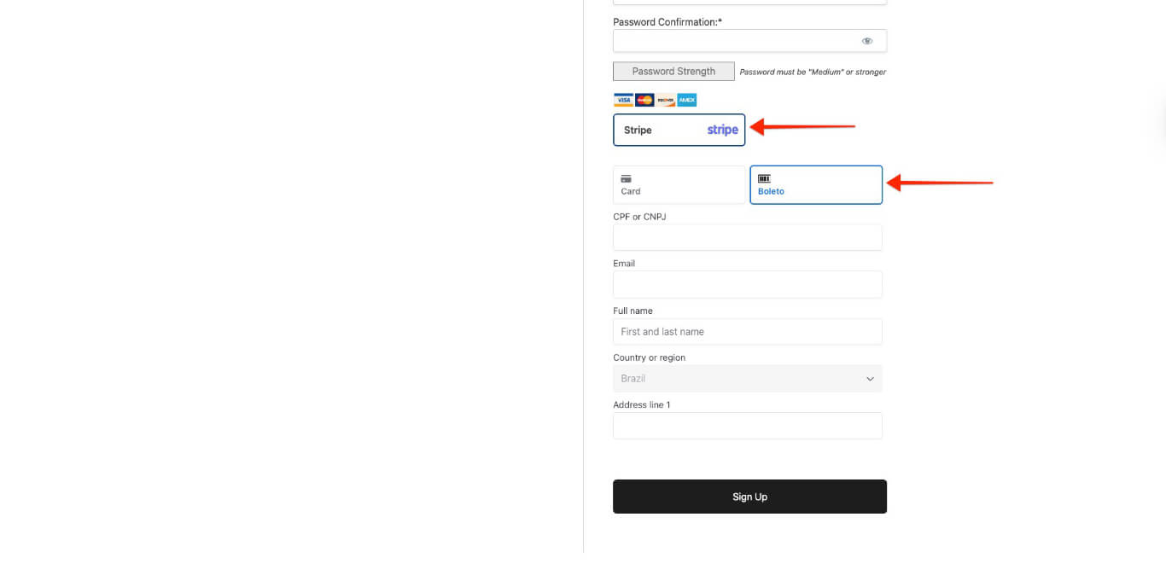Focus the Email input field
1166x581 pixels.
747,283
